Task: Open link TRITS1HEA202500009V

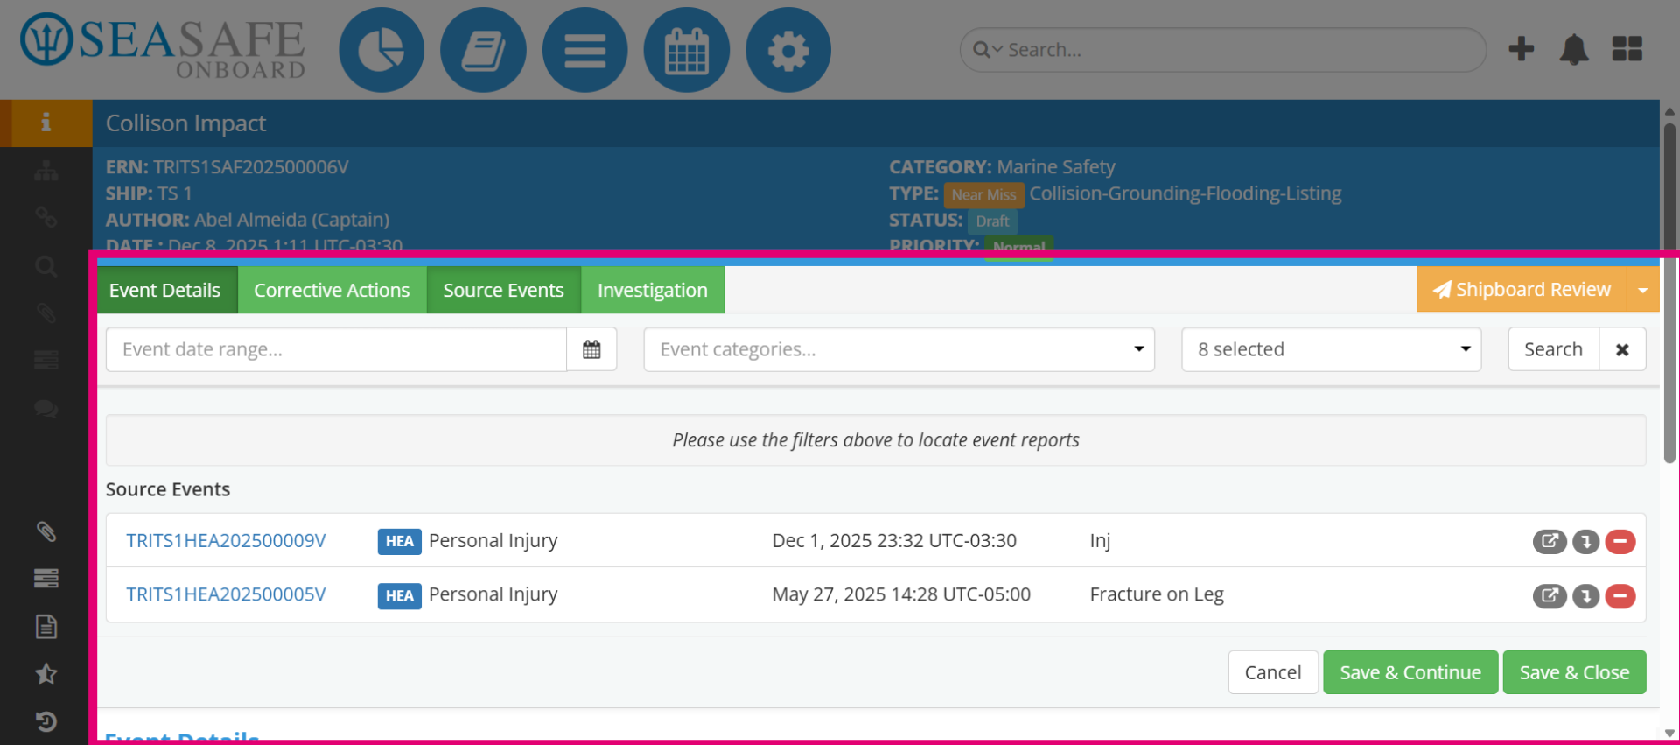Action: [x=226, y=541]
